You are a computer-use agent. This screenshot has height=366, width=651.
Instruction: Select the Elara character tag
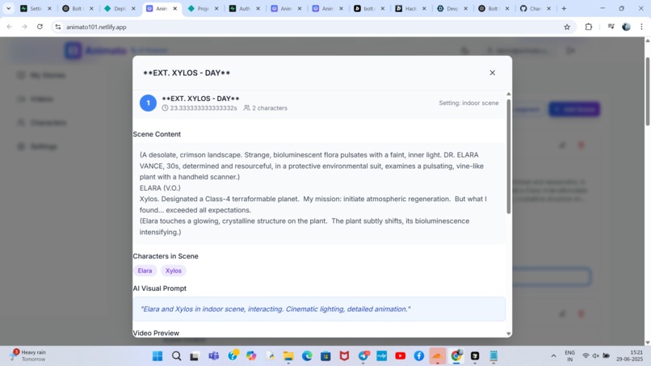coord(145,271)
